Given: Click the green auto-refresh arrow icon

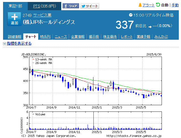Looking at the screenshot, I should (x=158, y=5).
